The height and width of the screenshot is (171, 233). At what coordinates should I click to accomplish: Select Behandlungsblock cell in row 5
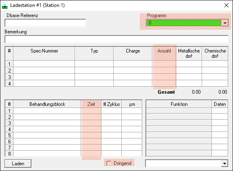point(47,135)
